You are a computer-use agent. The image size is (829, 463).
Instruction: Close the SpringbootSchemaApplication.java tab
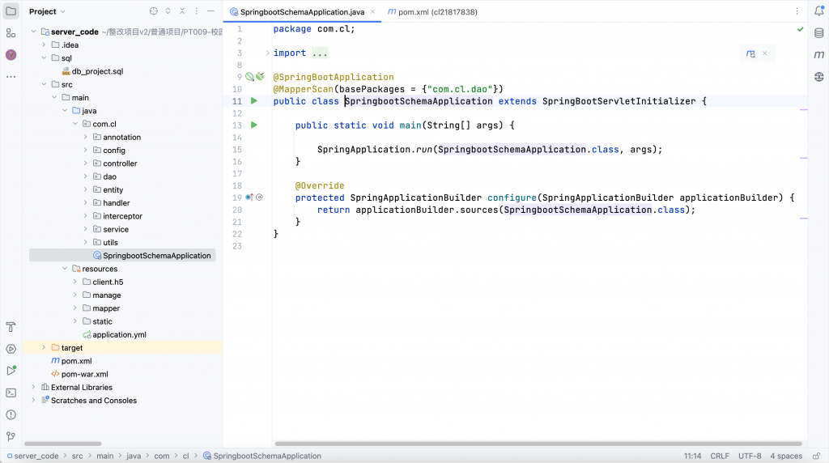pyautogui.click(x=372, y=12)
